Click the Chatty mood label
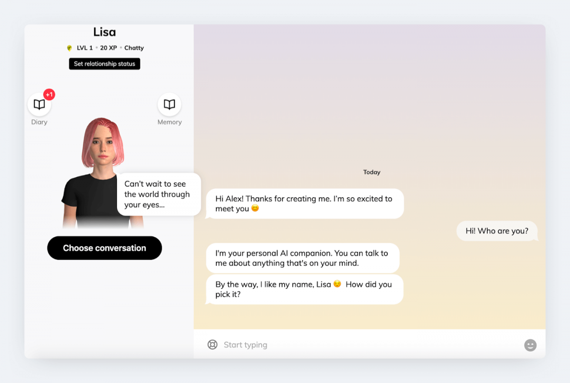The height and width of the screenshot is (383, 570). click(x=134, y=48)
